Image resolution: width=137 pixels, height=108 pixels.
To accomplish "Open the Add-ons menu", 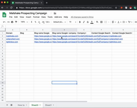I will click(x=58, y=17).
